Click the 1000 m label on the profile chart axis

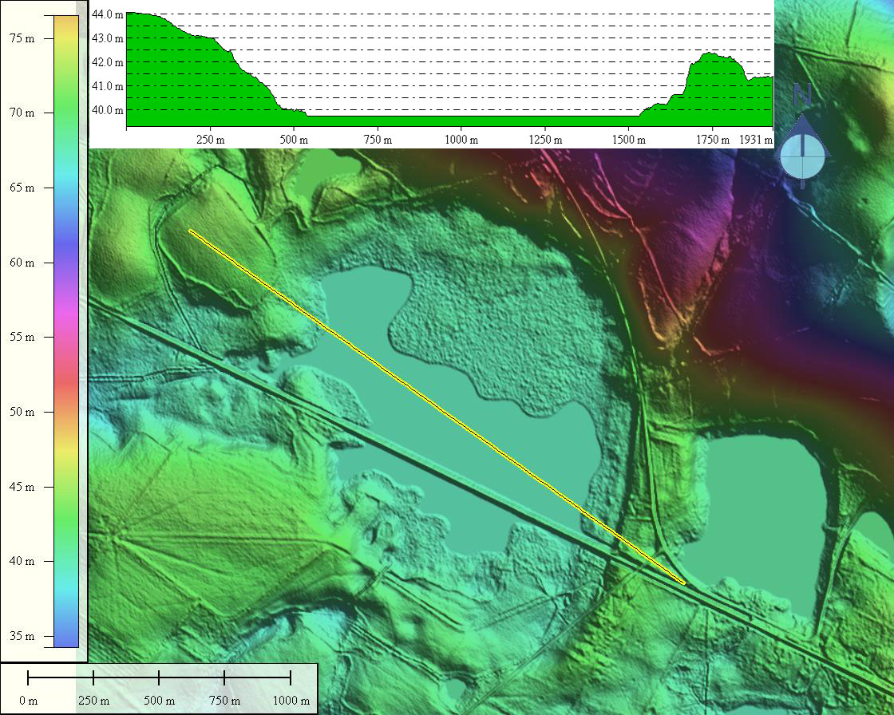click(x=461, y=140)
